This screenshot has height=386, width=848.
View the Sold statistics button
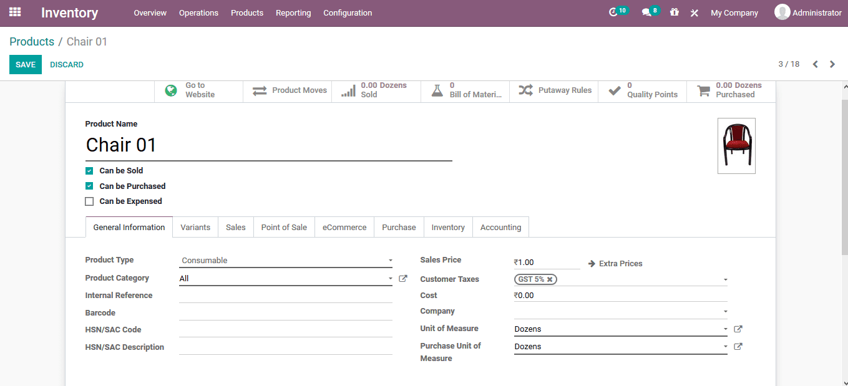pyautogui.click(x=374, y=90)
